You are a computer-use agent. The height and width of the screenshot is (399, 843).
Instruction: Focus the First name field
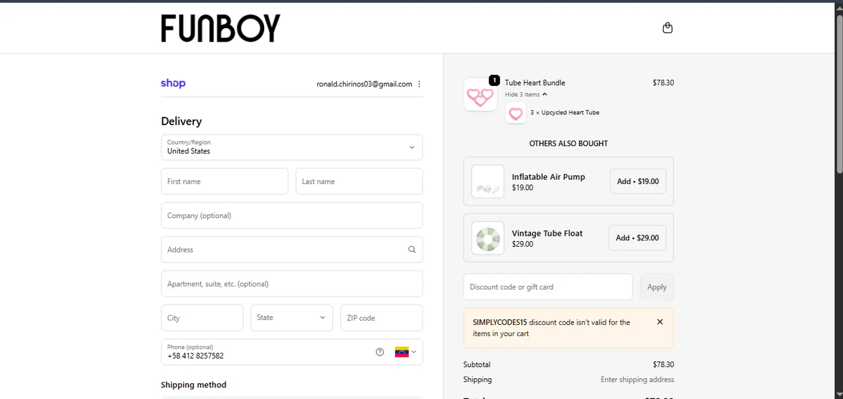point(225,182)
